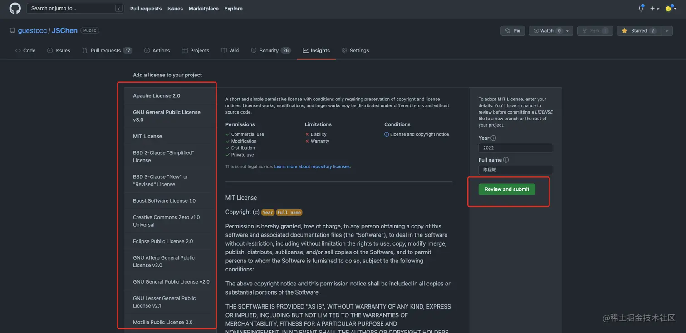Open Pull requests in top navigation
This screenshot has width=686, height=333.
pos(146,9)
